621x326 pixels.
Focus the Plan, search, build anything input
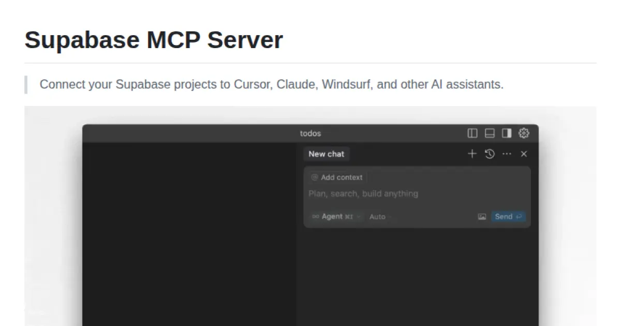point(363,194)
